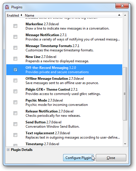Click the Name column sort arrow
This screenshot has height=171, width=136.
pyautogui.click(x=119, y=15)
